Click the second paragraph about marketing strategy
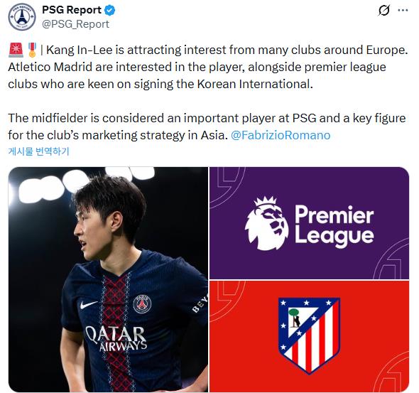419x393 pixels. (207, 126)
